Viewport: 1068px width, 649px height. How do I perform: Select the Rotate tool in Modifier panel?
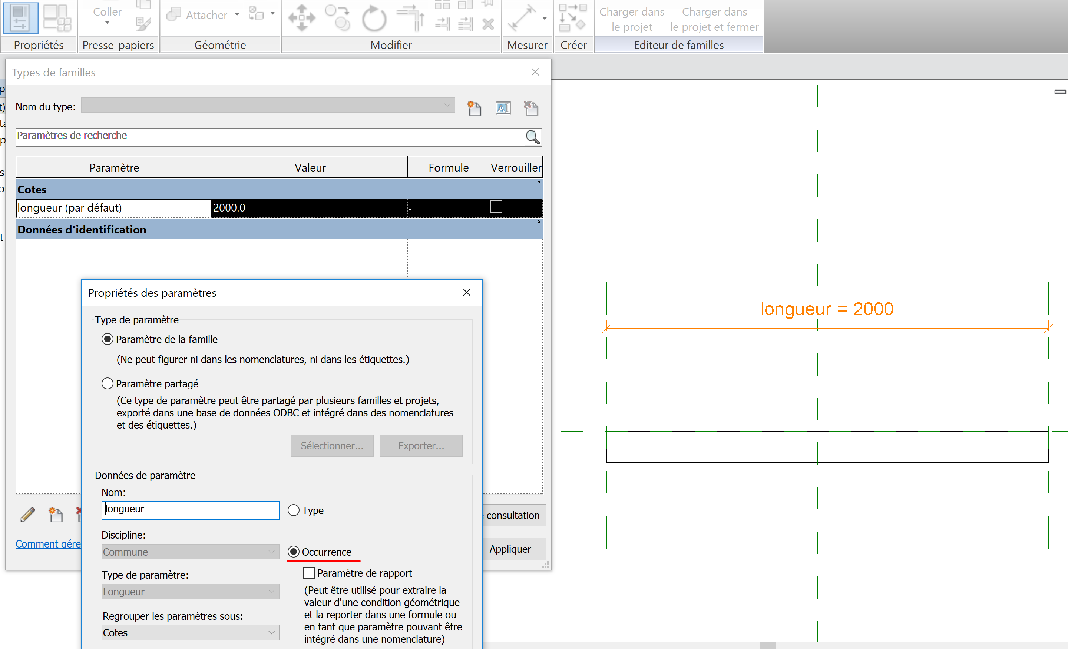click(x=374, y=19)
